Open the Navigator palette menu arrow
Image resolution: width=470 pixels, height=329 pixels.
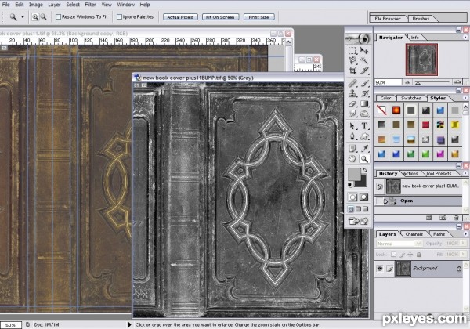click(x=465, y=37)
